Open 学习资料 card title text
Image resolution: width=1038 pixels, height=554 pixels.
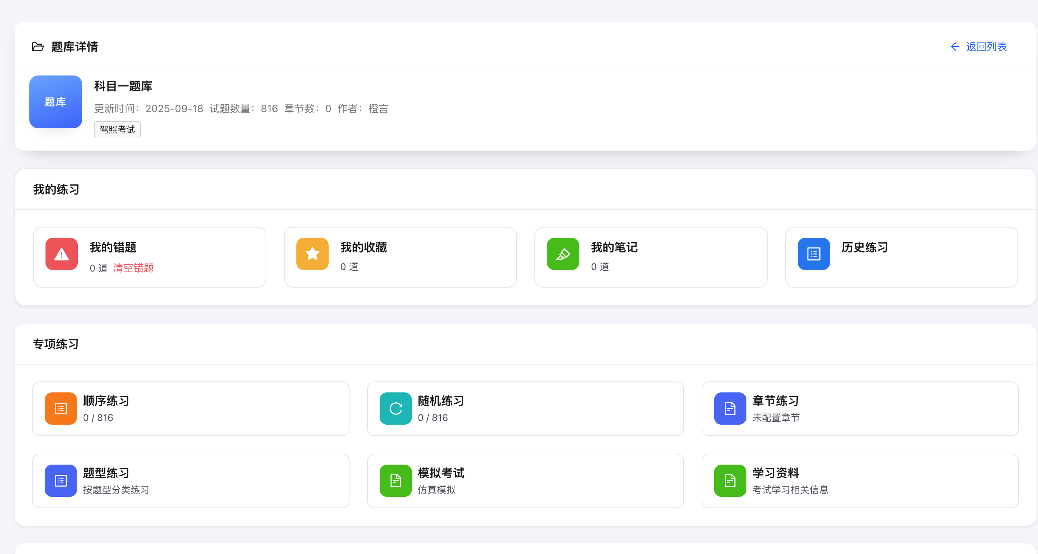click(x=775, y=473)
